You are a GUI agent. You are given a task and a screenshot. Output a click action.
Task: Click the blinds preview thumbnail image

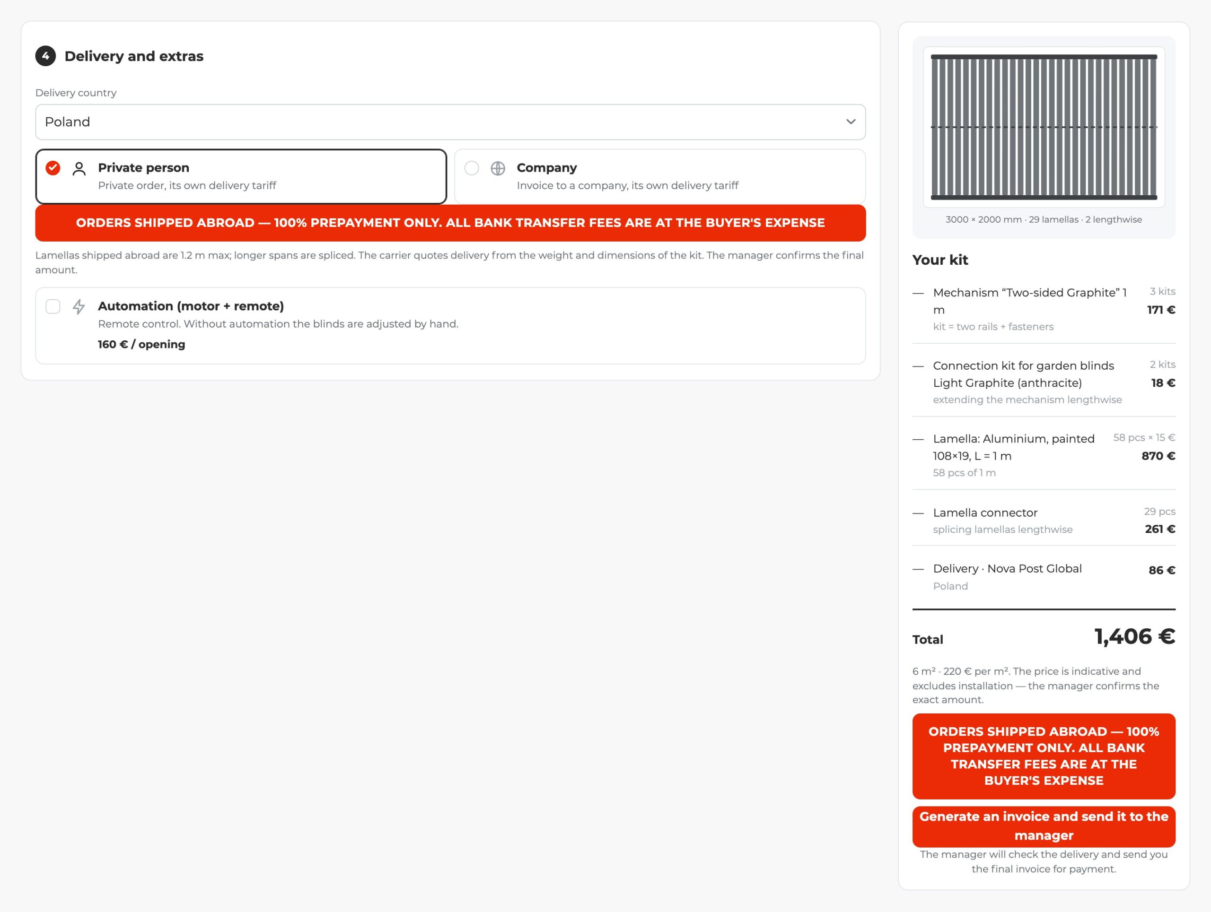click(x=1044, y=127)
